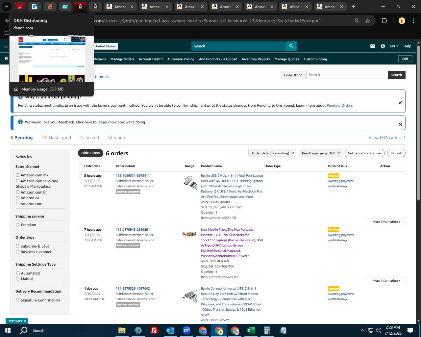Open Outlook from the taskbar
421x337 pixels.
(170, 330)
